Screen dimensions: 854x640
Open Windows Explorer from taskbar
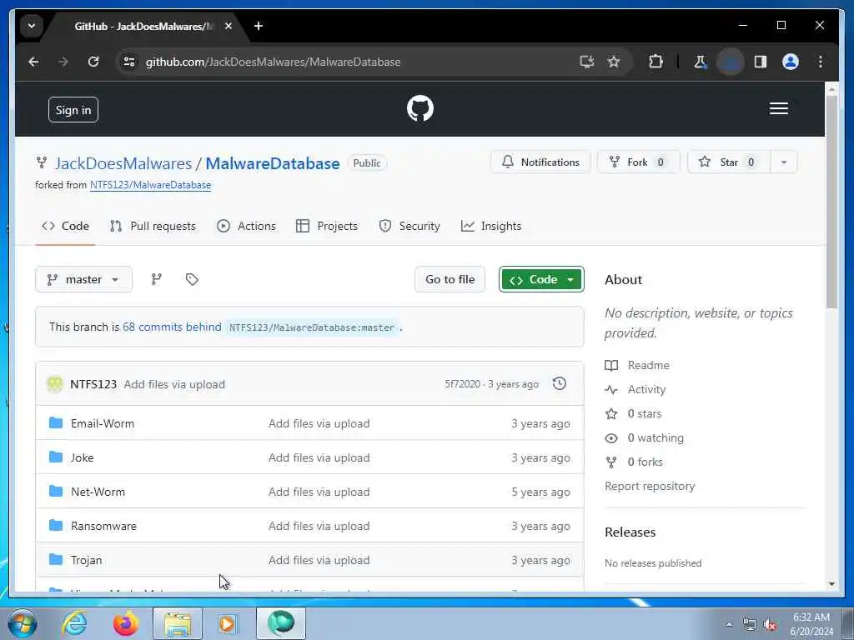(178, 623)
